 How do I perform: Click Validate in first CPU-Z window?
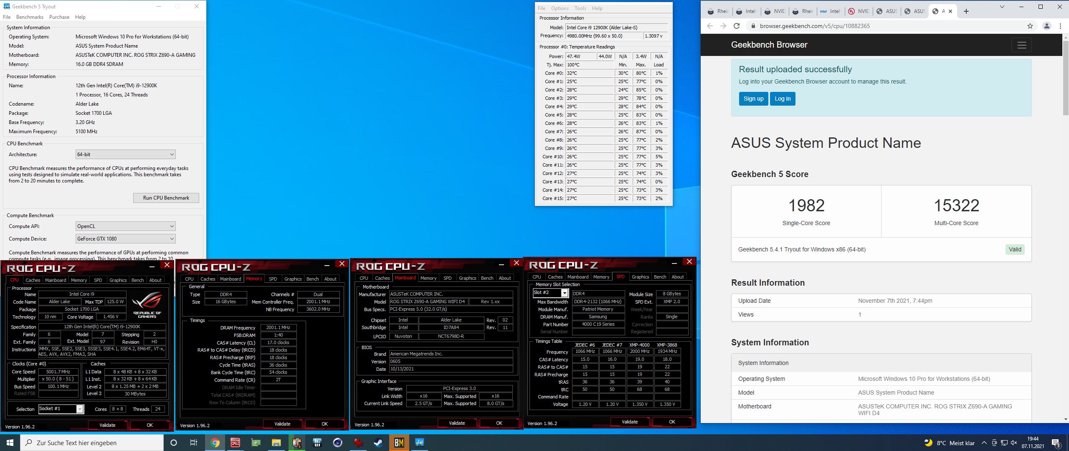pos(107,425)
